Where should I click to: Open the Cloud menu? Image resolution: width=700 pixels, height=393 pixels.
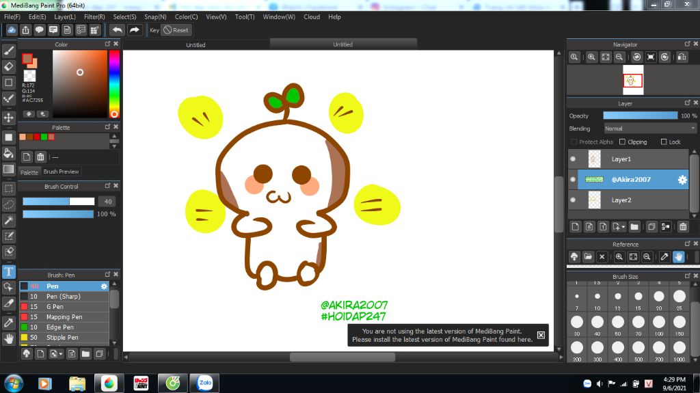point(312,17)
